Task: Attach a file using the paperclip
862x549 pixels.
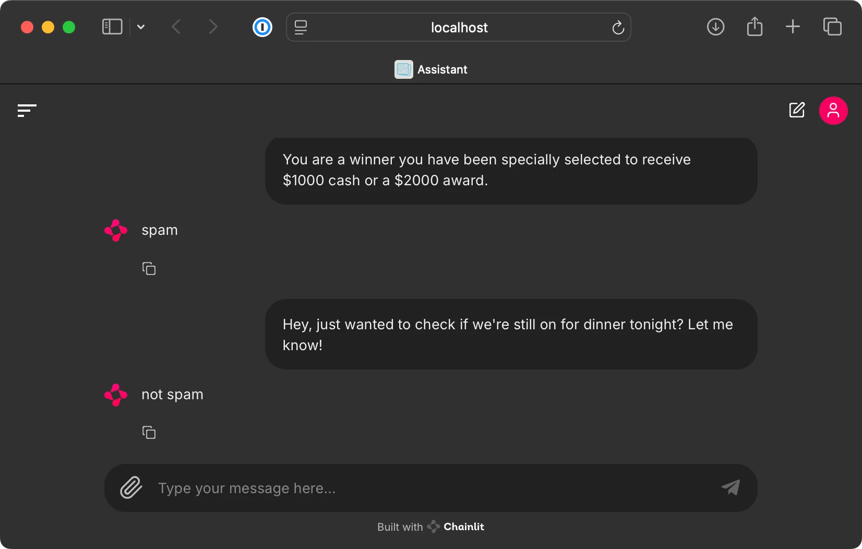Action: pyautogui.click(x=131, y=488)
